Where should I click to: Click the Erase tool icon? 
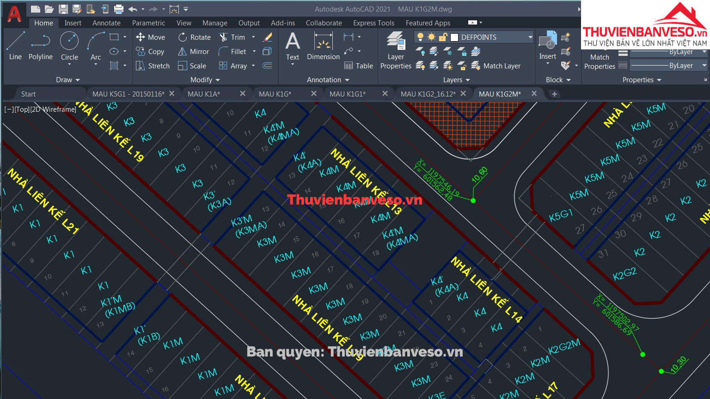click(x=268, y=37)
